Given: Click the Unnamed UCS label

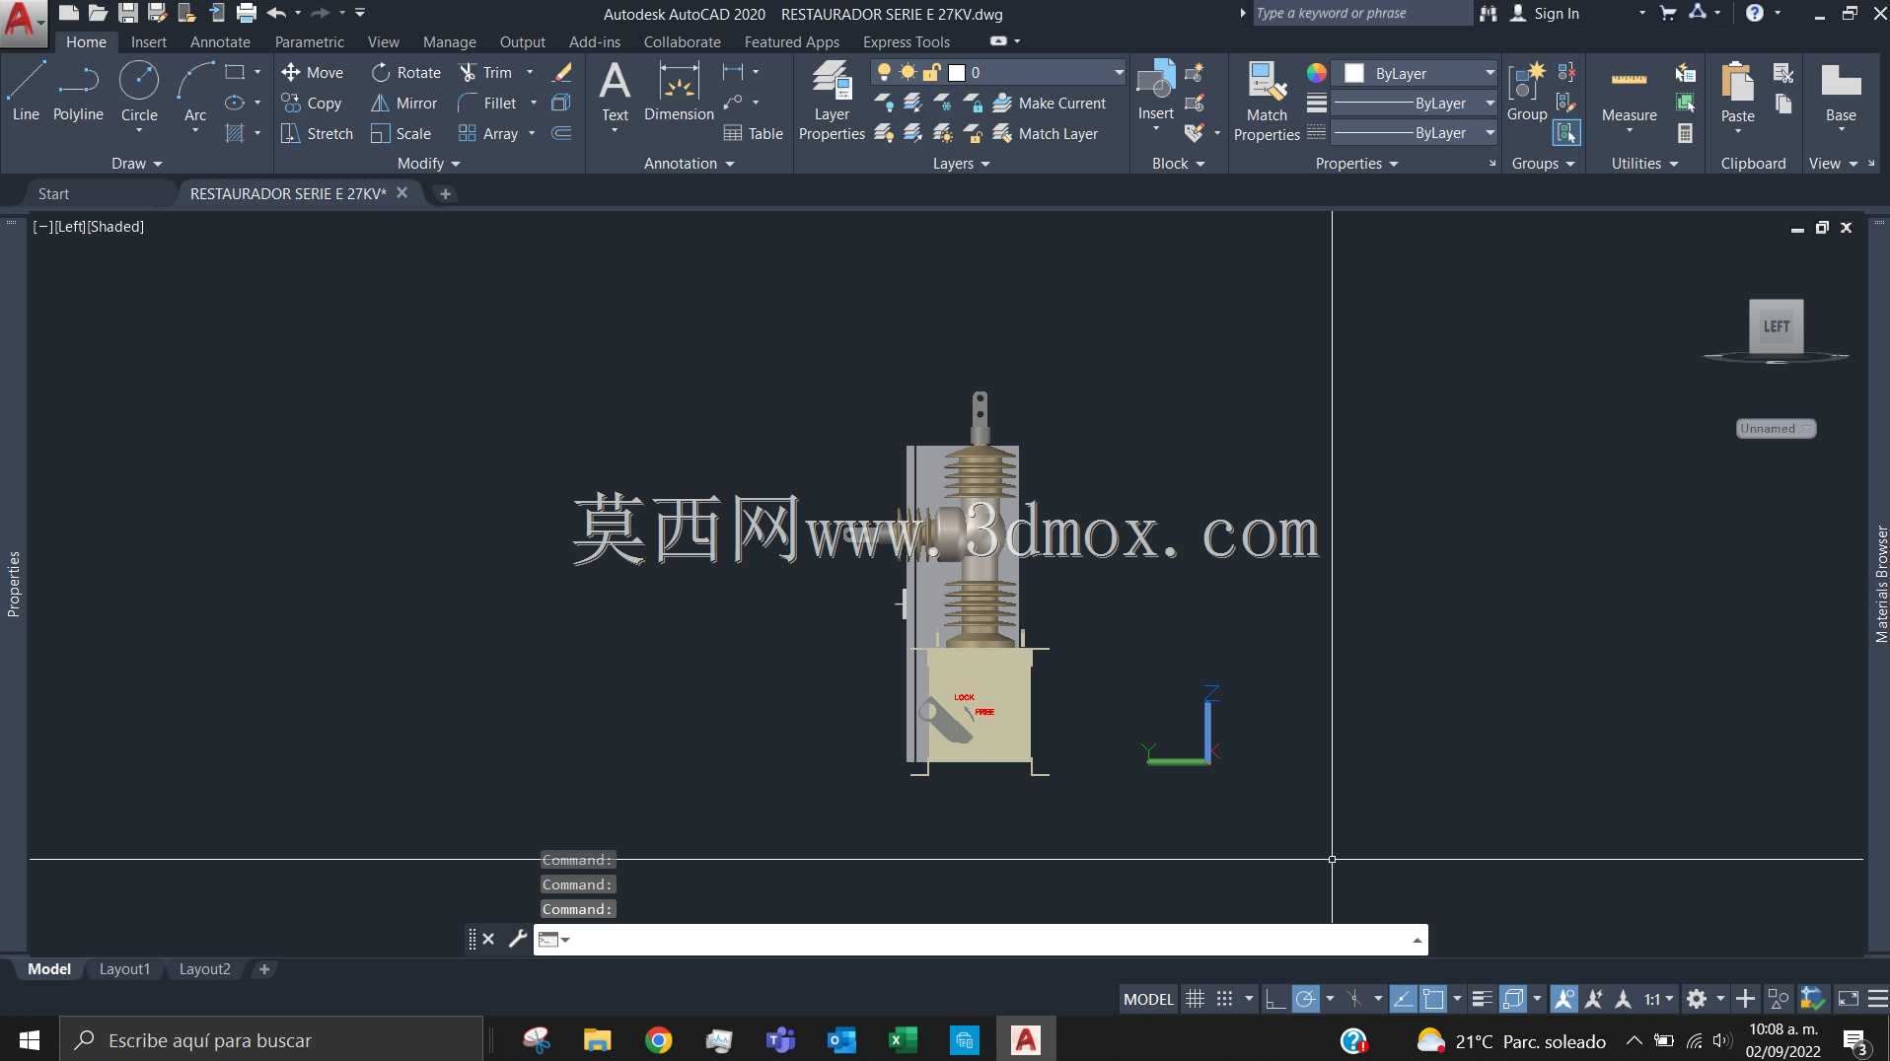Looking at the screenshot, I should 1775,428.
